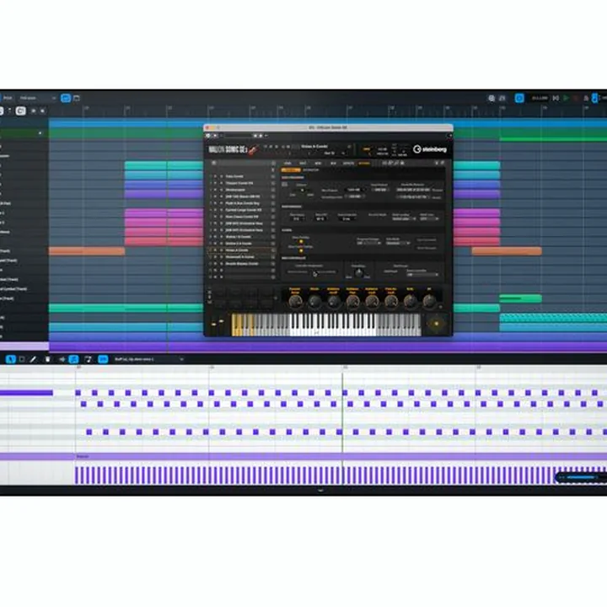Click the small rotary knob in MIDI controller section
The image size is (607, 607).
358,272
